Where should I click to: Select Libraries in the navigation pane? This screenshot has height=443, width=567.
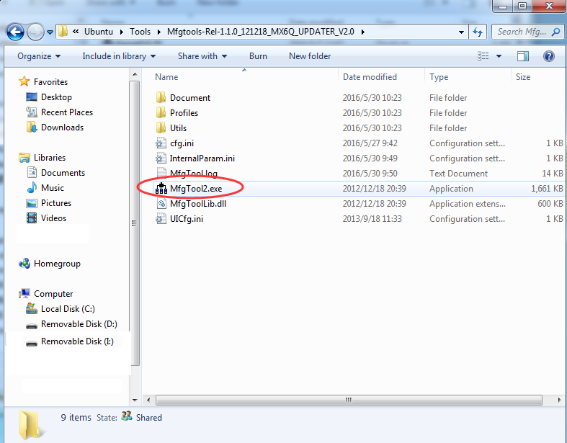[x=50, y=158]
